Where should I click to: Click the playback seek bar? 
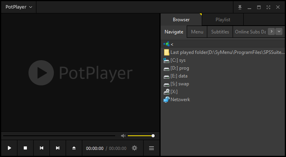click(59, 136)
